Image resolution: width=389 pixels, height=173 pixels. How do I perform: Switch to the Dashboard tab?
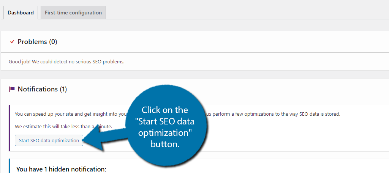pyautogui.click(x=21, y=13)
